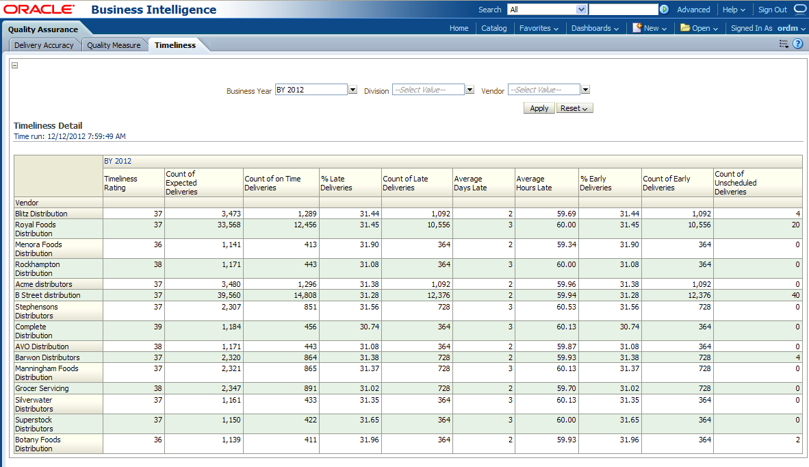Click the New document icon
The width and height of the screenshot is (809, 467).
[x=637, y=28]
